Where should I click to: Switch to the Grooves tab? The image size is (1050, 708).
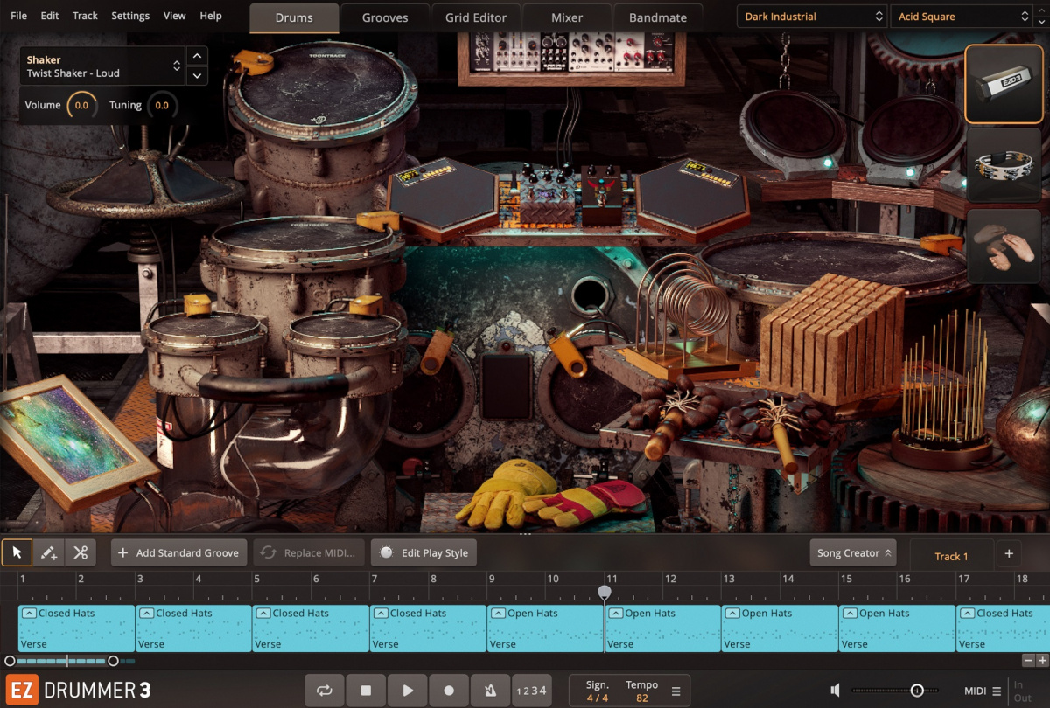point(384,17)
